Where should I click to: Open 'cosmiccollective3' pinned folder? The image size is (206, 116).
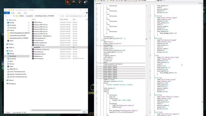(x=17, y=35)
